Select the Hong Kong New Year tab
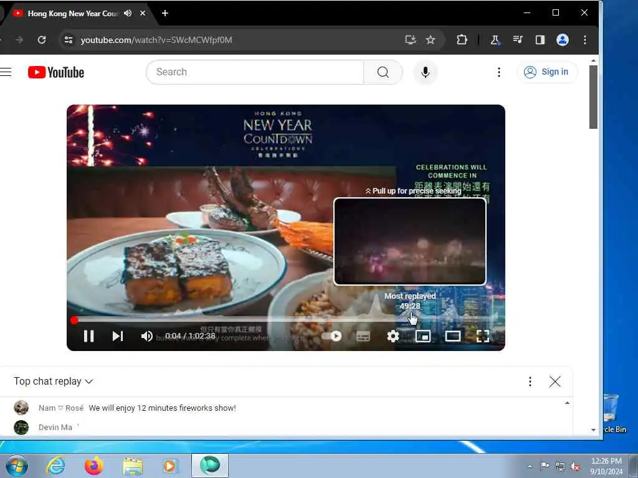638x478 pixels. pyautogui.click(x=74, y=14)
